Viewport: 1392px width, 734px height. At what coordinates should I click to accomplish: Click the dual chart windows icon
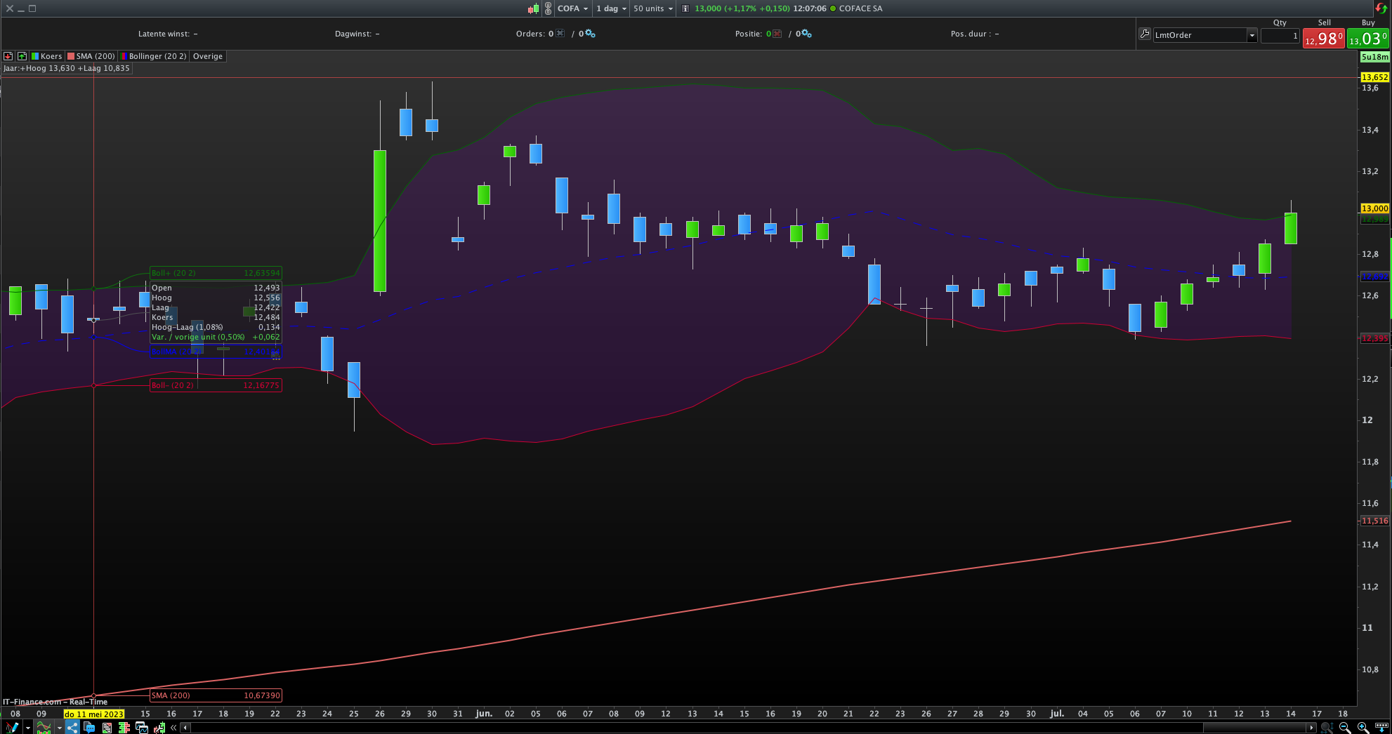pos(142,728)
